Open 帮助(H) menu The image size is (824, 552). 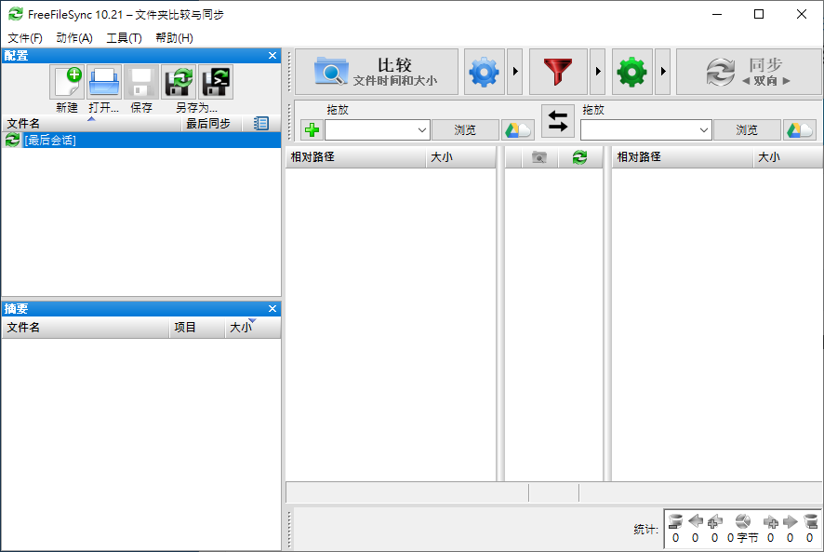[x=174, y=38]
